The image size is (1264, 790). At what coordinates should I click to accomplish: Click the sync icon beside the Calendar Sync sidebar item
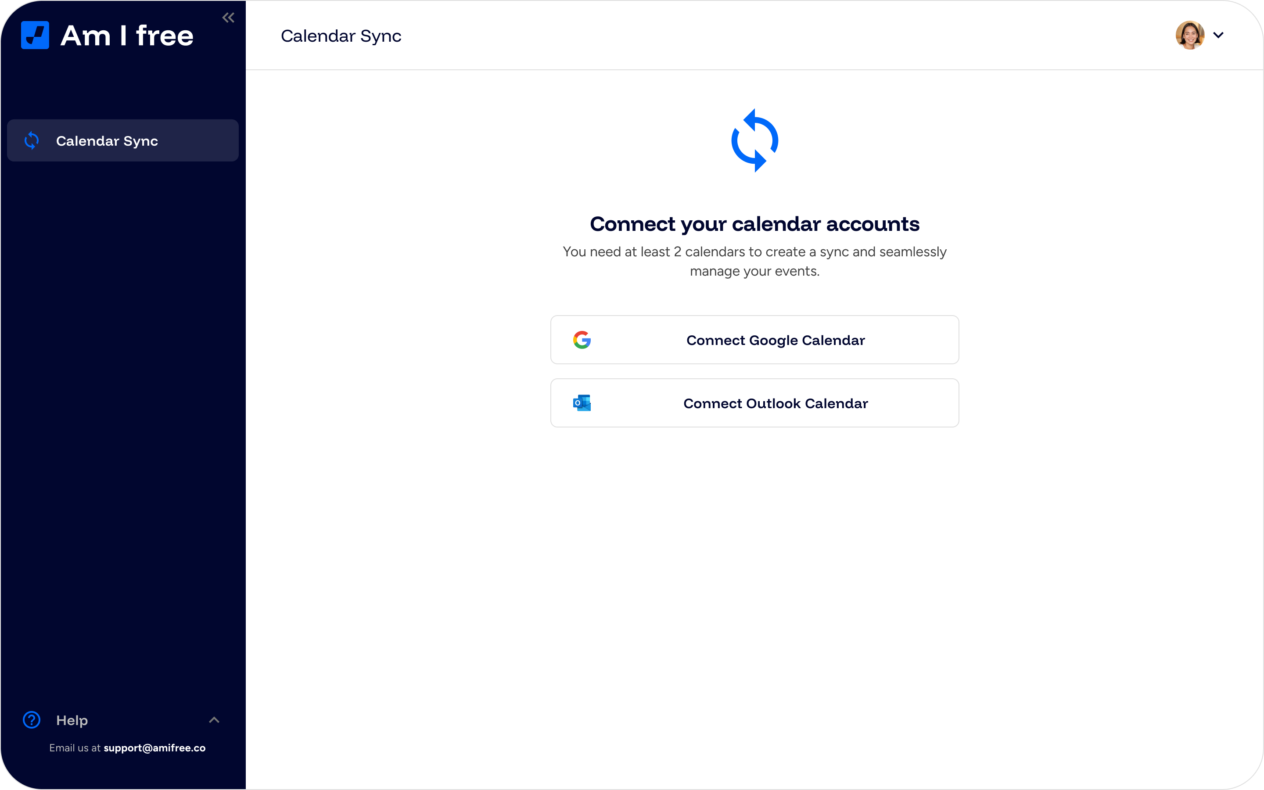(x=32, y=140)
